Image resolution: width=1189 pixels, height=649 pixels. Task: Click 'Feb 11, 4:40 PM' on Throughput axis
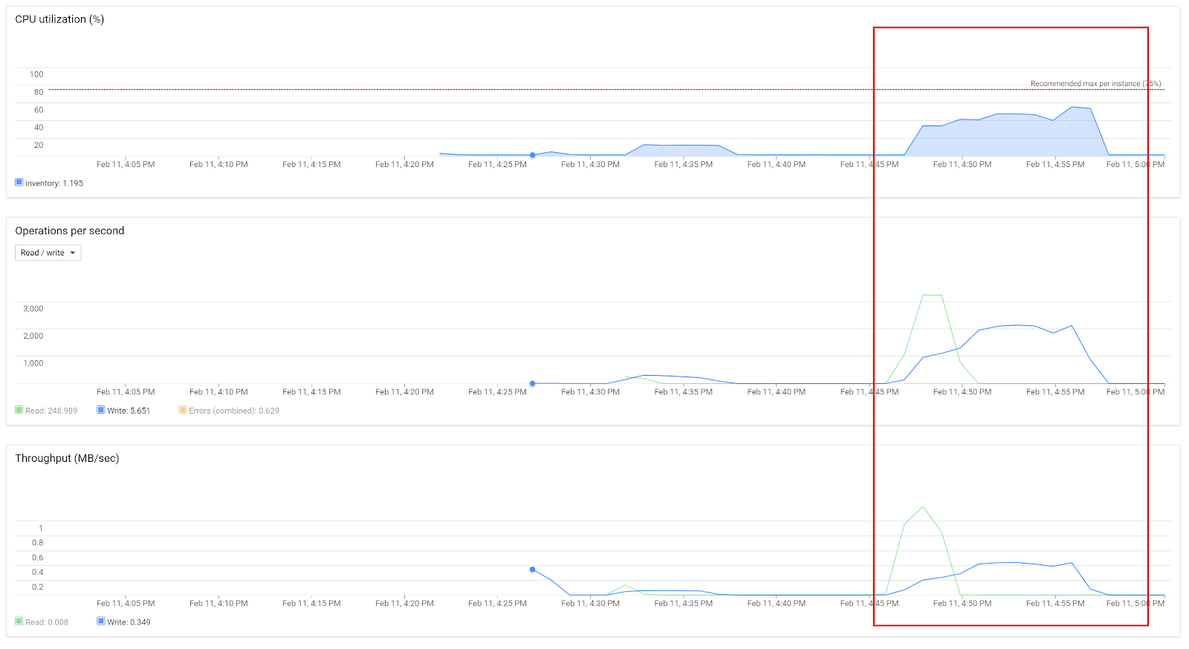coord(777,603)
